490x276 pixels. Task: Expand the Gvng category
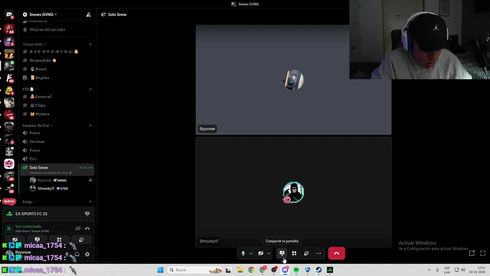click(x=29, y=202)
